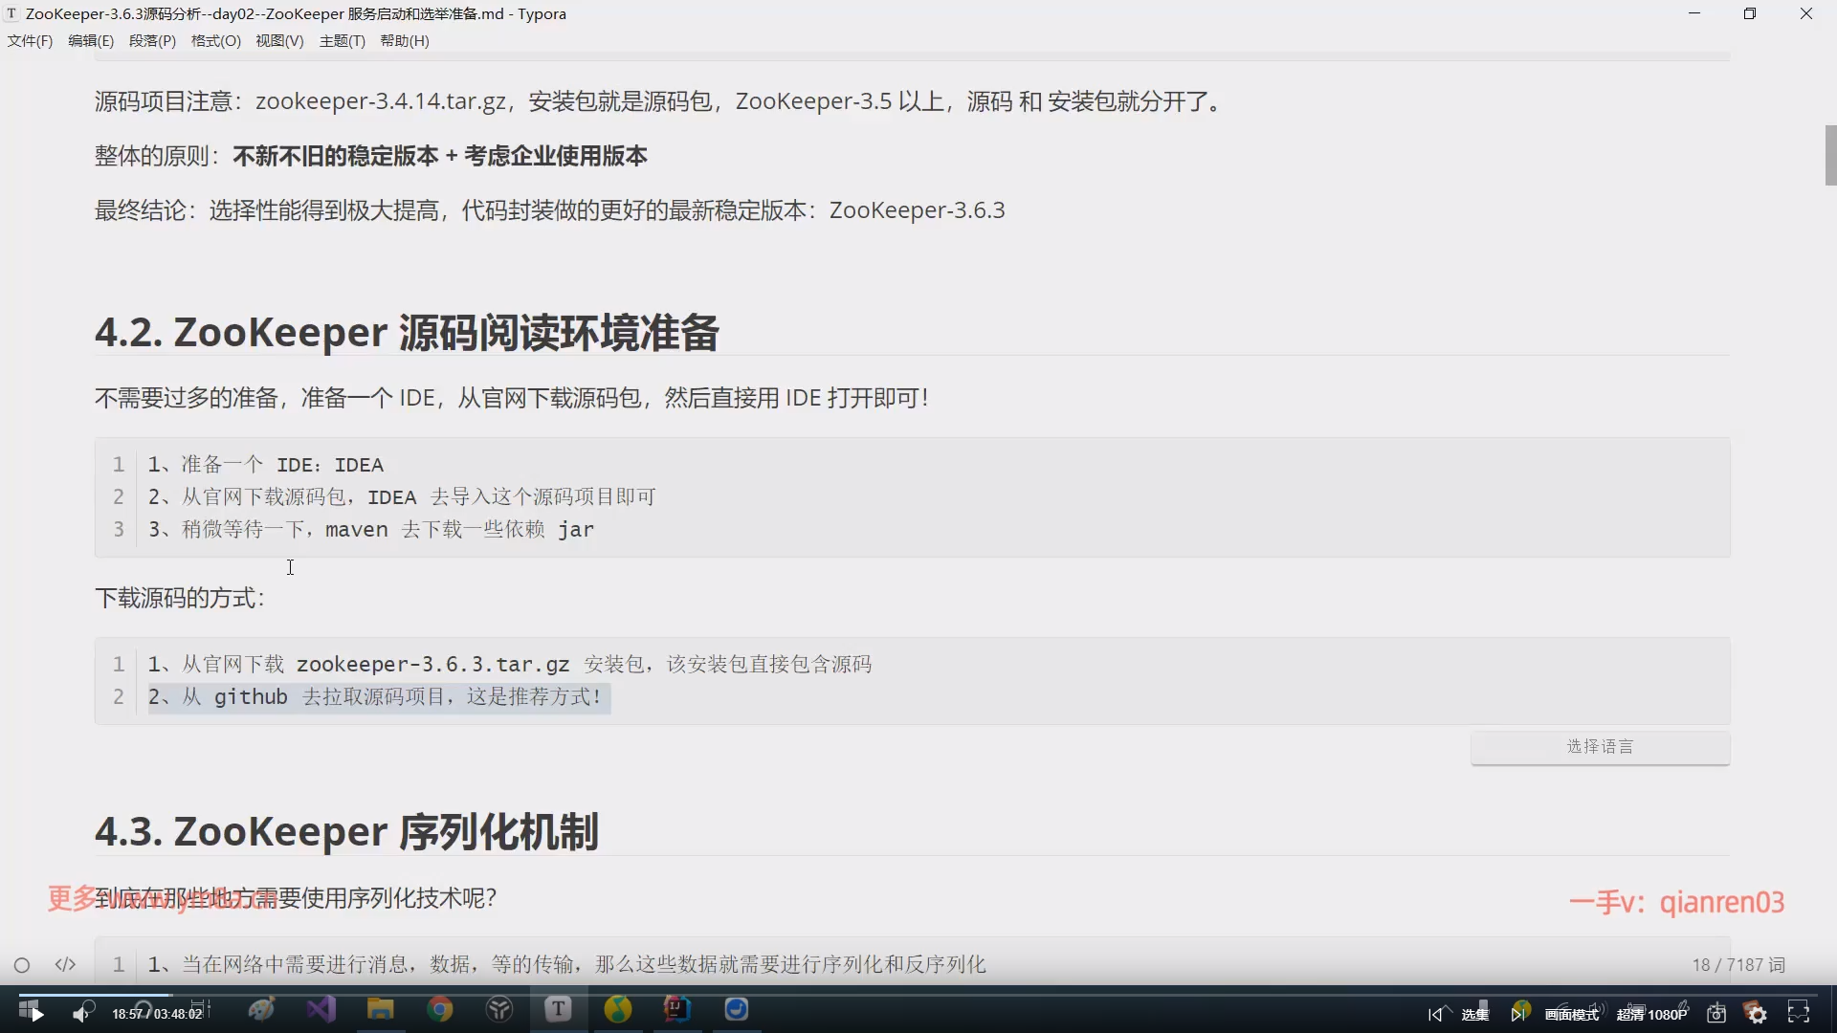This screenshot has width=1837, height=1033.
Task: Toggle source code mode icon
Action: (65, 964)
